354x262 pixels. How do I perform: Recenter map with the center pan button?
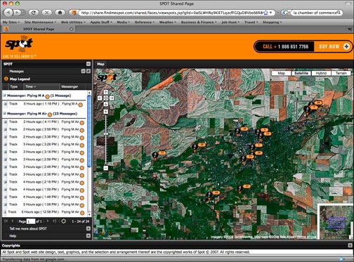(x=106, y=98)
